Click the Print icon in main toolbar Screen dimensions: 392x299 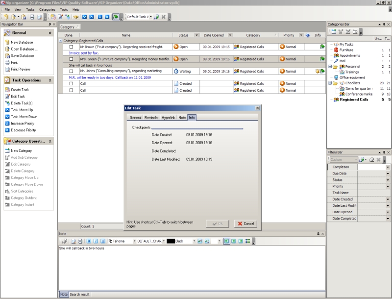[x=32, y=17]
